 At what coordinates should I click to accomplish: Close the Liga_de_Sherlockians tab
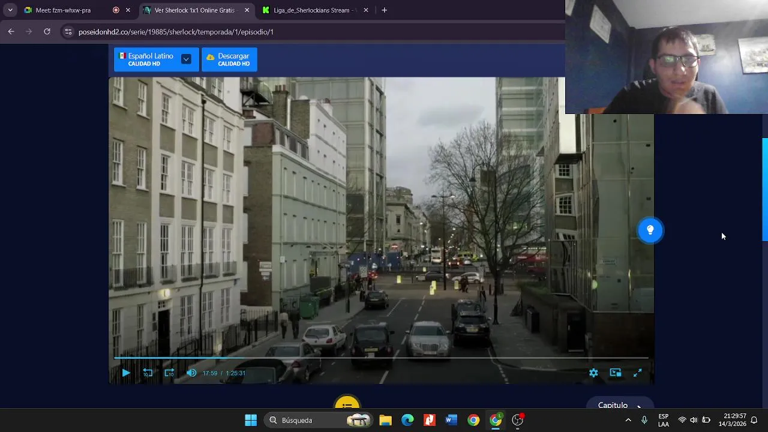click(x=366, y=10)
